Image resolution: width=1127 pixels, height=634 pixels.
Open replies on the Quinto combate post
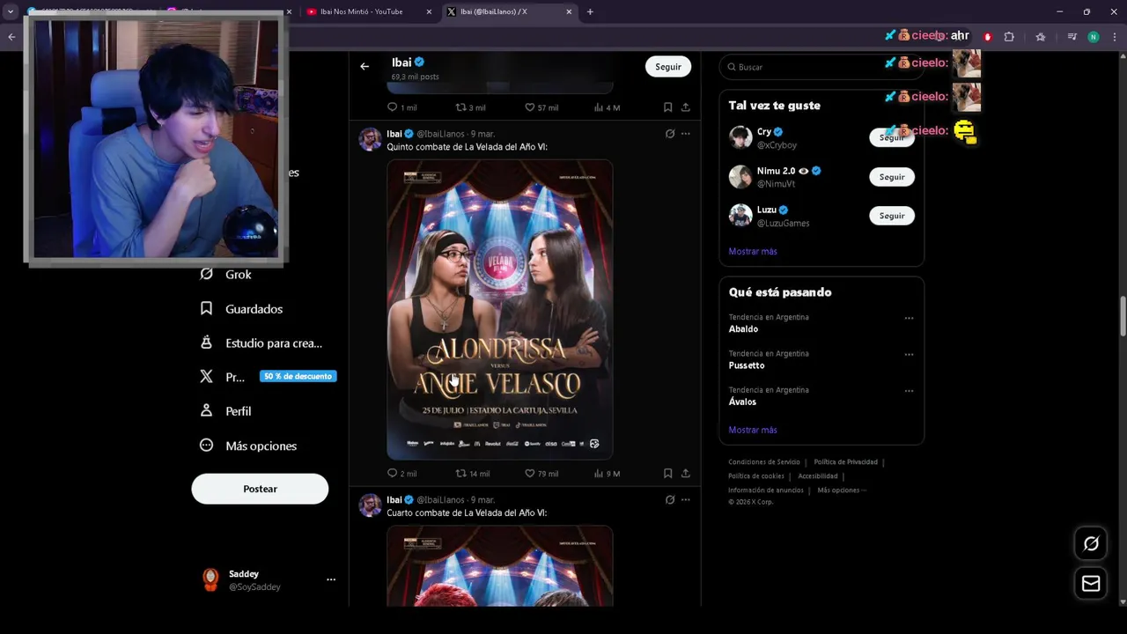(x=401, y=473)
